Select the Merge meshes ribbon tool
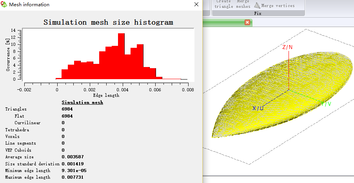Image resolution: width=354 pixels, height=183 pixels. pyautogui.click(x=243, y=4)
